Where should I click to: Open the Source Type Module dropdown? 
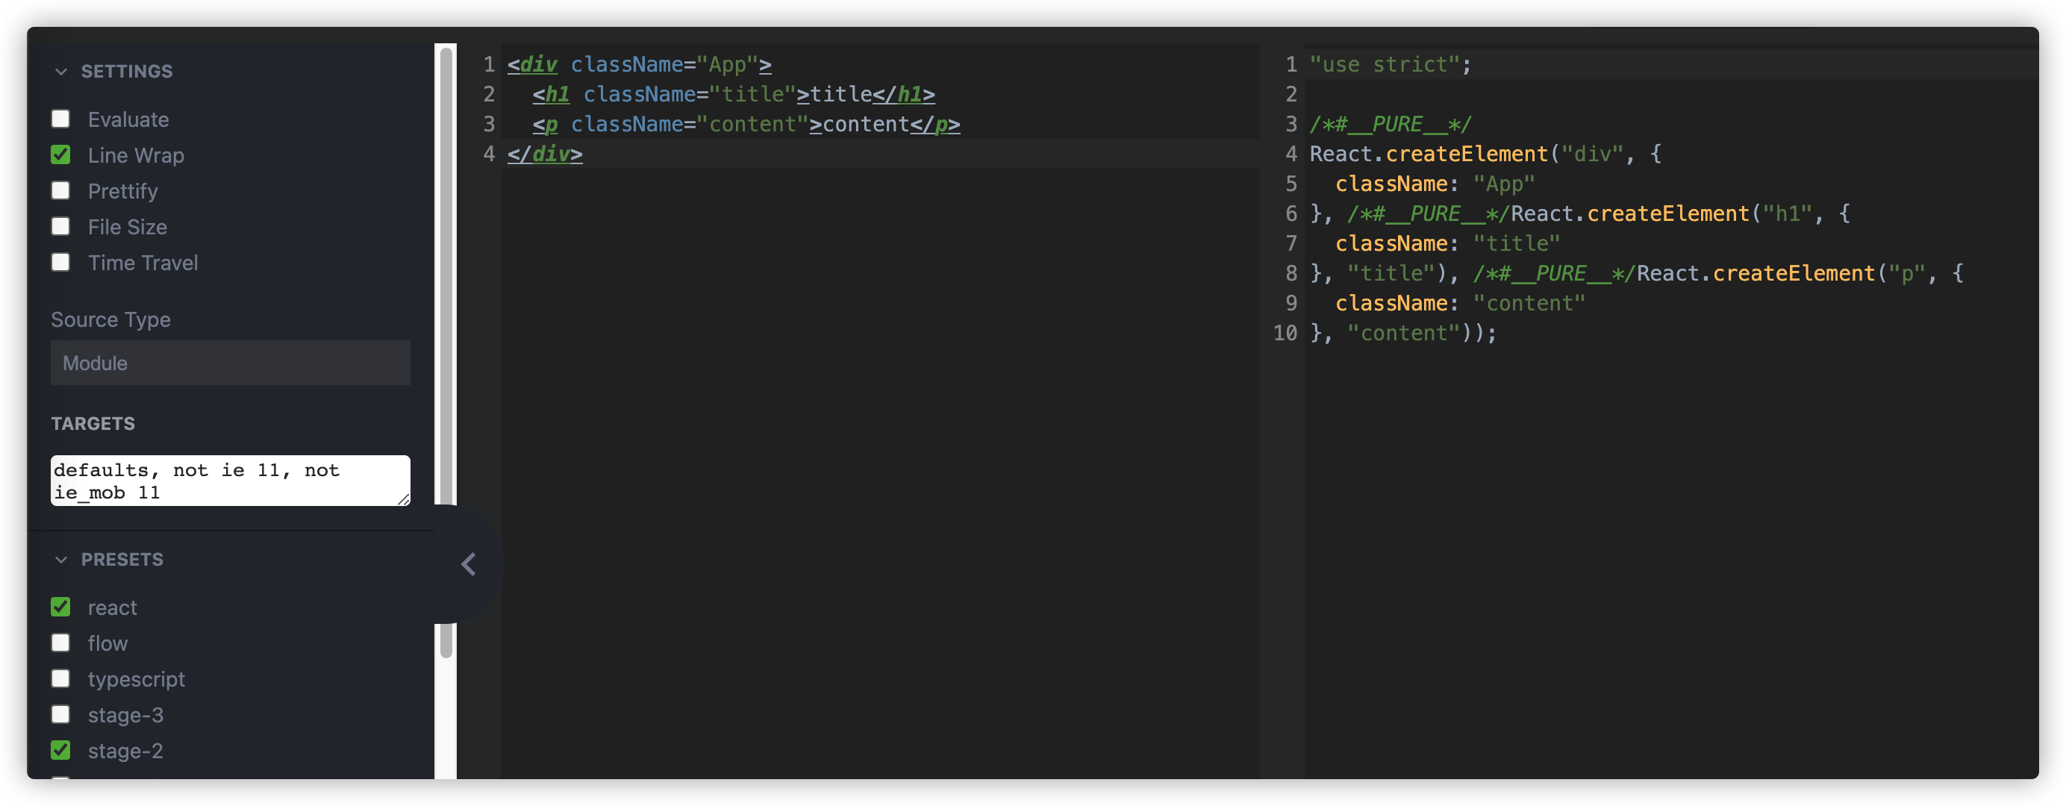pos(230,363)
